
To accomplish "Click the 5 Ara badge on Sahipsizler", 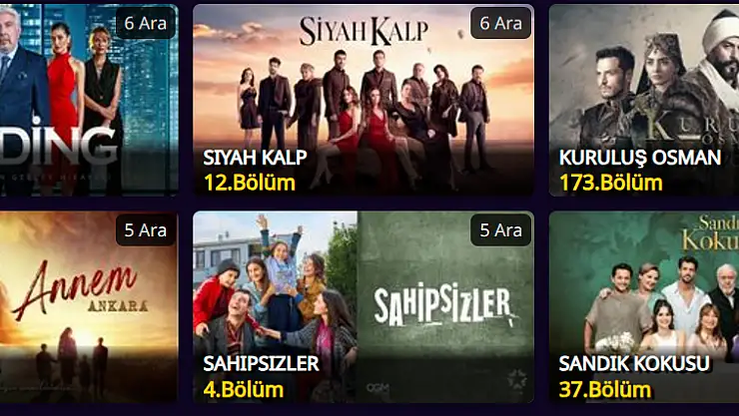I will click(501, 230).
